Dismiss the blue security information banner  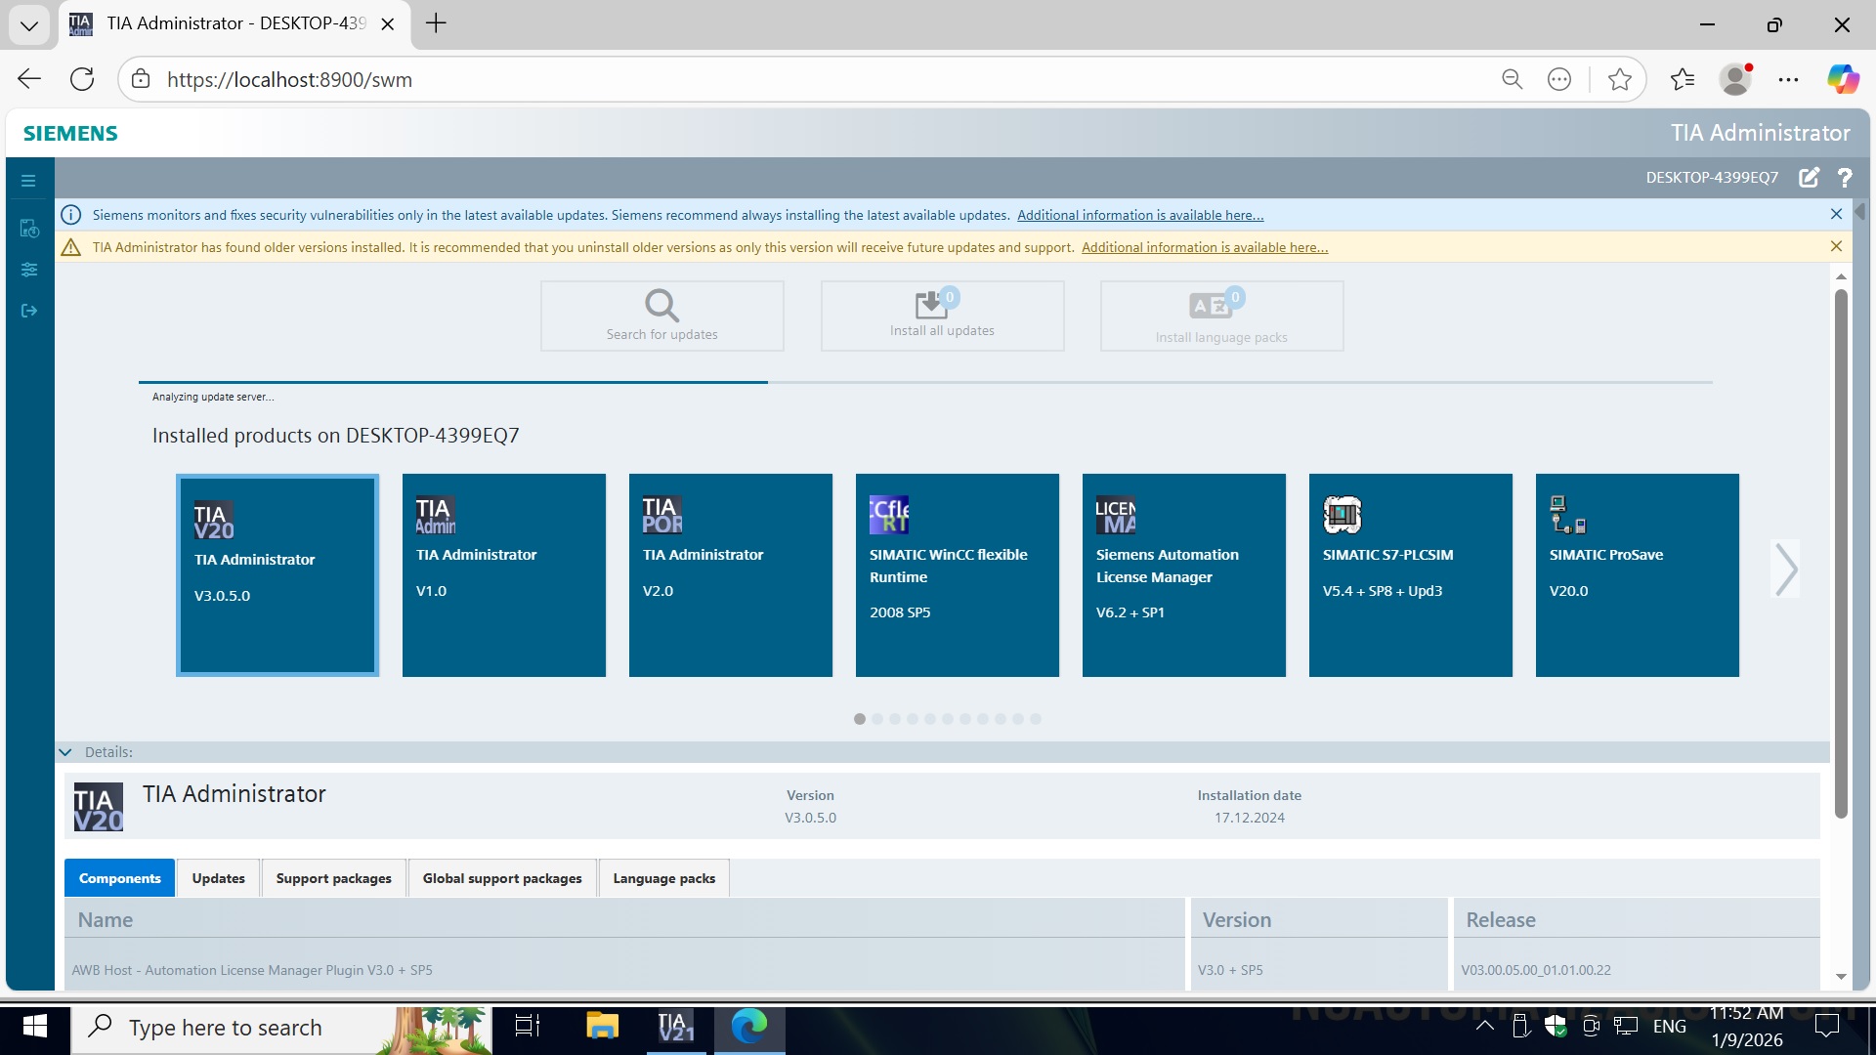click(1836, 214)
